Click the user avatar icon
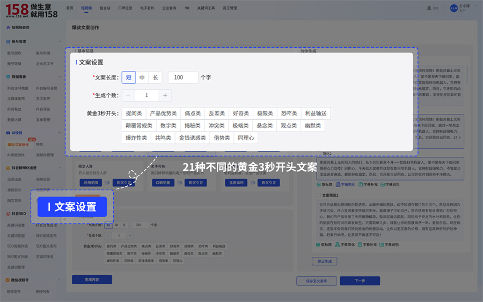The width and height of the screenshot is (483, 302). (x=454, y=8)
